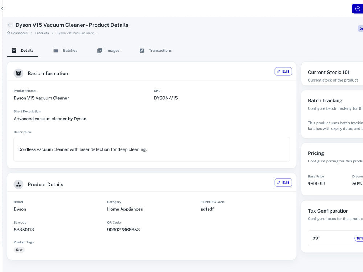This screenshot has width=363, height=272.
Task: Click the back arrow beside product title
Action: pyautogui.click(x=10, y=25)
